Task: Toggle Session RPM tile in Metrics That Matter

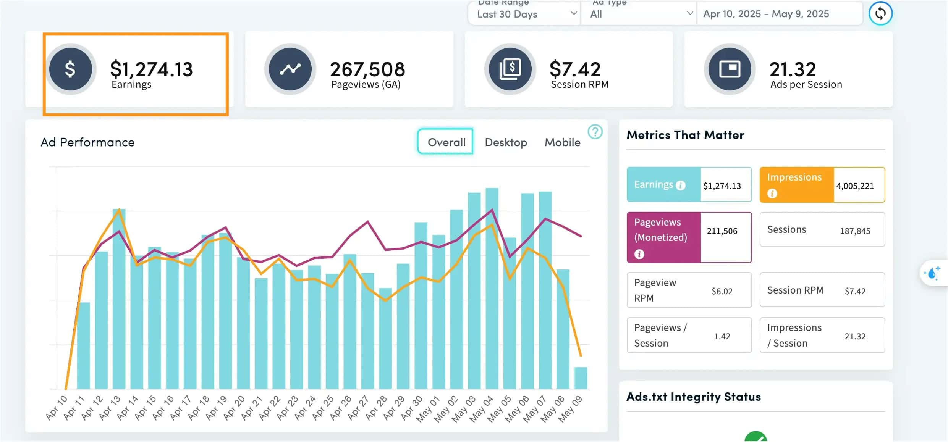Action: [822, 290]
